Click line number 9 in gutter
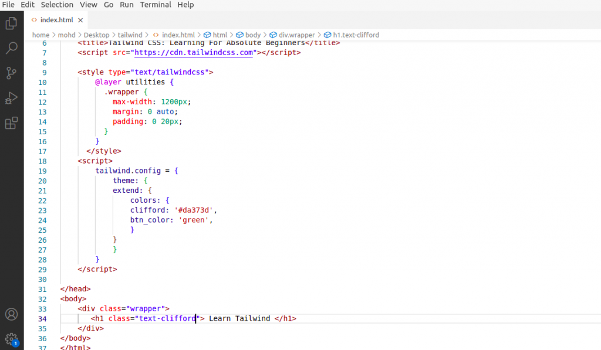 [45, 72]
